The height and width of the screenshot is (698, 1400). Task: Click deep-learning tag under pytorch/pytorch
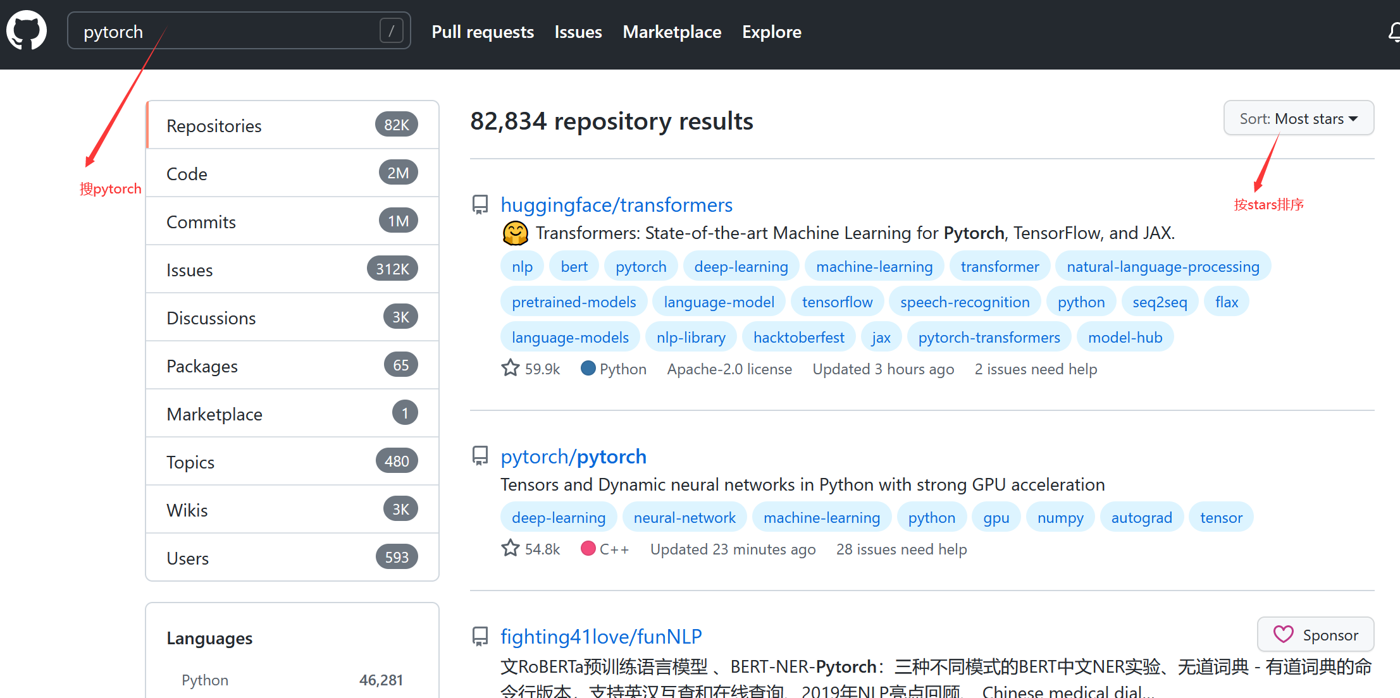click(x=559, y=517)
